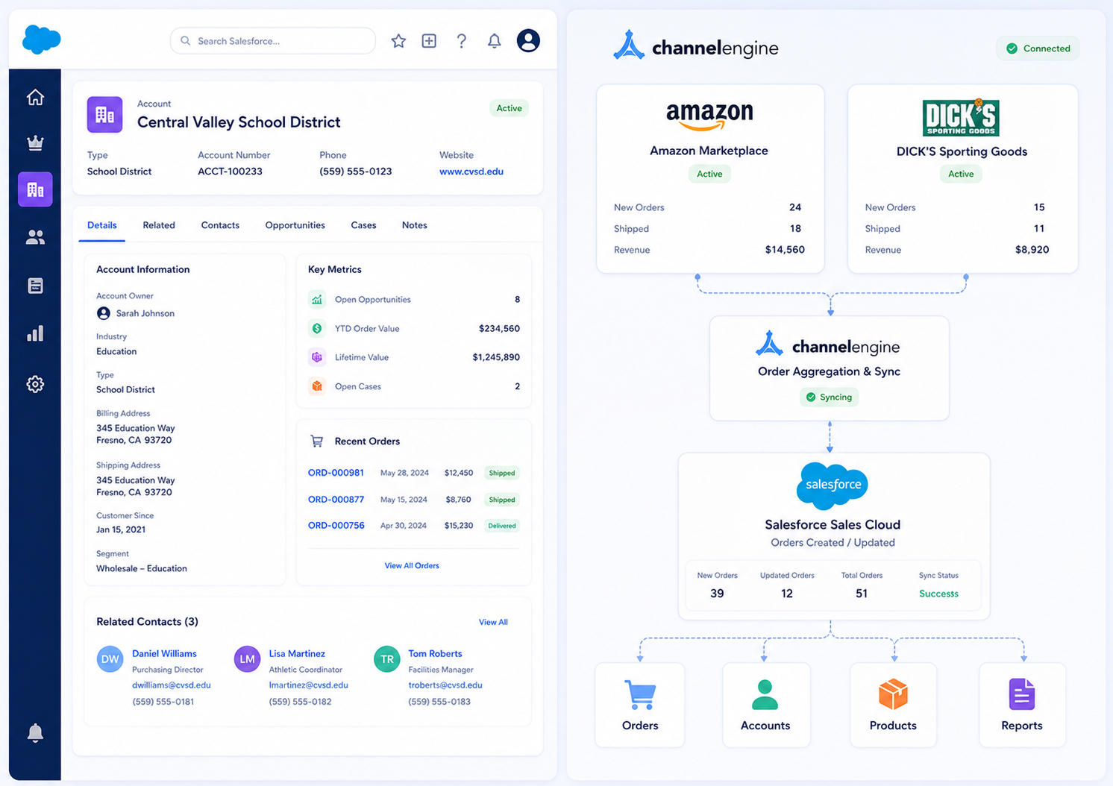Click the Recent Orders cart icon
The width and height of the screenshot is (1113, 786).
[x=317, y=441]
